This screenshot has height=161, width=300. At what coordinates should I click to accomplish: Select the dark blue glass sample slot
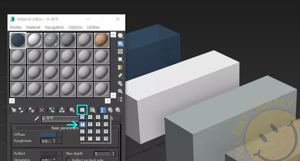tap(18, 40)
